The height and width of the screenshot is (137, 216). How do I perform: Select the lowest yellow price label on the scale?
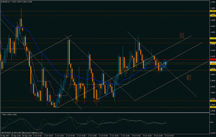(x=213, y=107)
